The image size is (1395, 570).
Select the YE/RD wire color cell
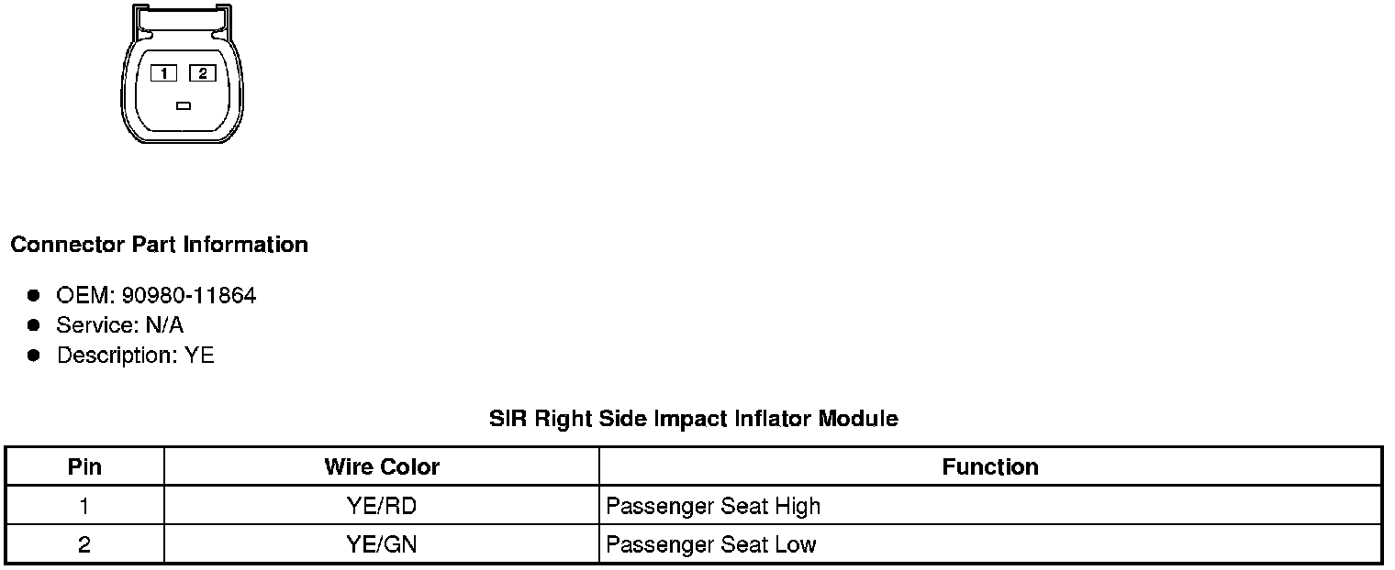tap(382, 506)
